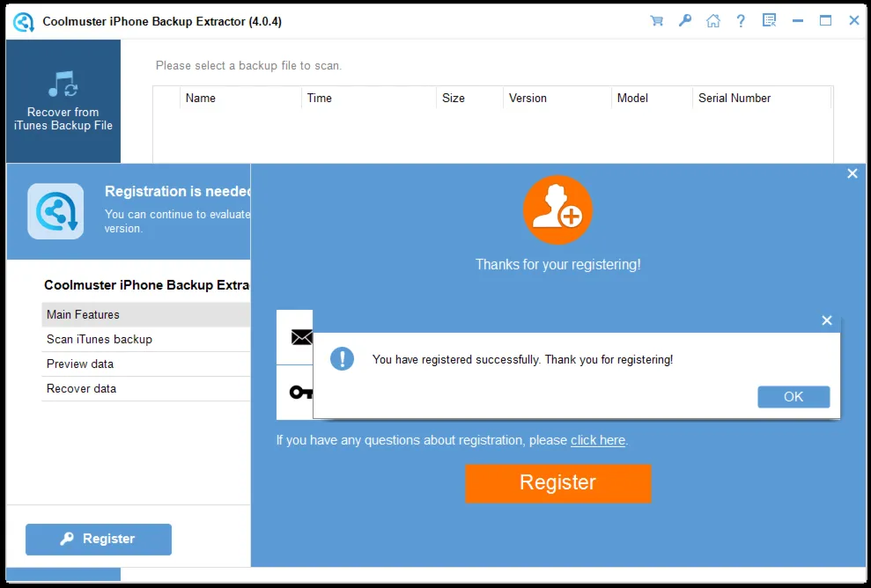
Task: Go to the home page icon
Action: tap(712, 21)
